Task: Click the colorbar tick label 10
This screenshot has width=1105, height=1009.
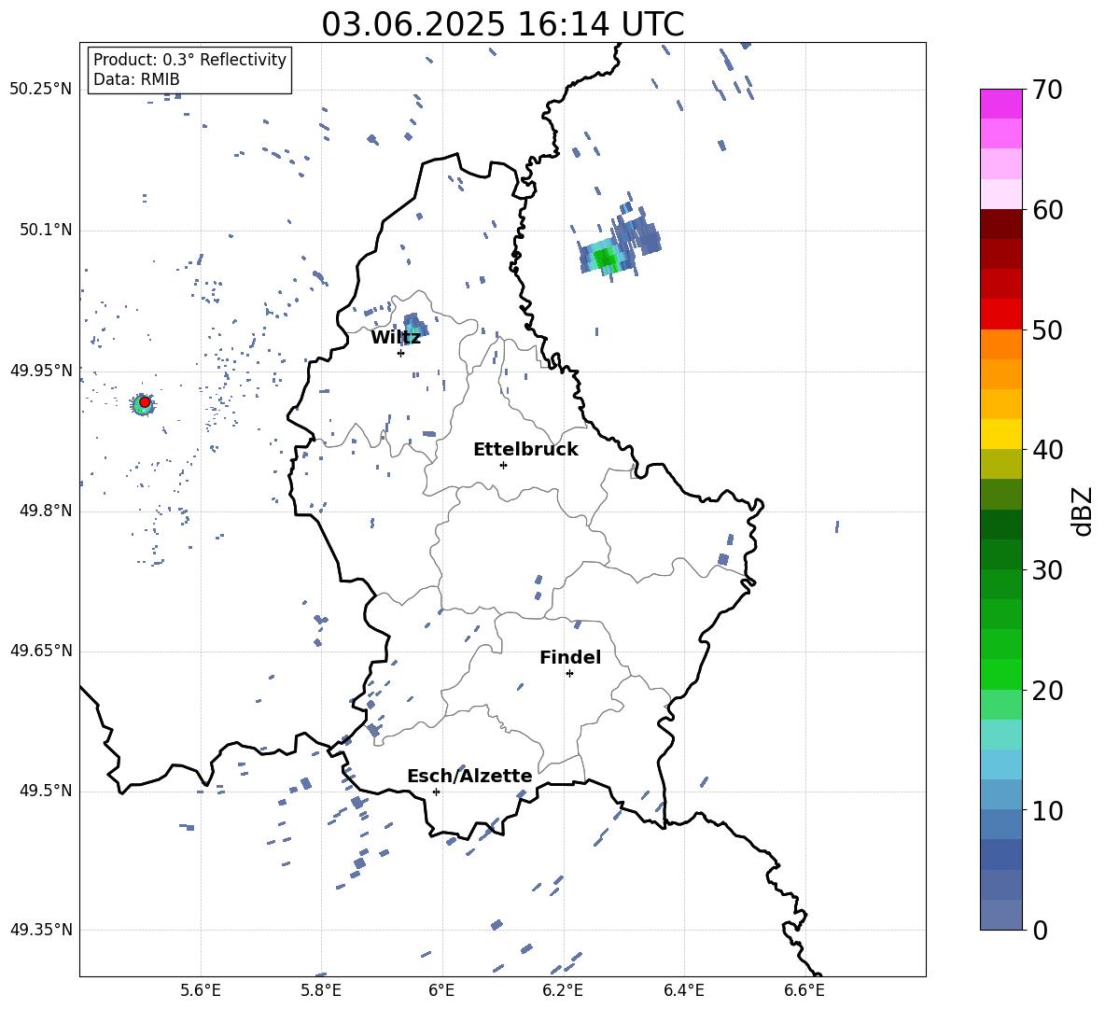Action: (x=1047, y=810)
